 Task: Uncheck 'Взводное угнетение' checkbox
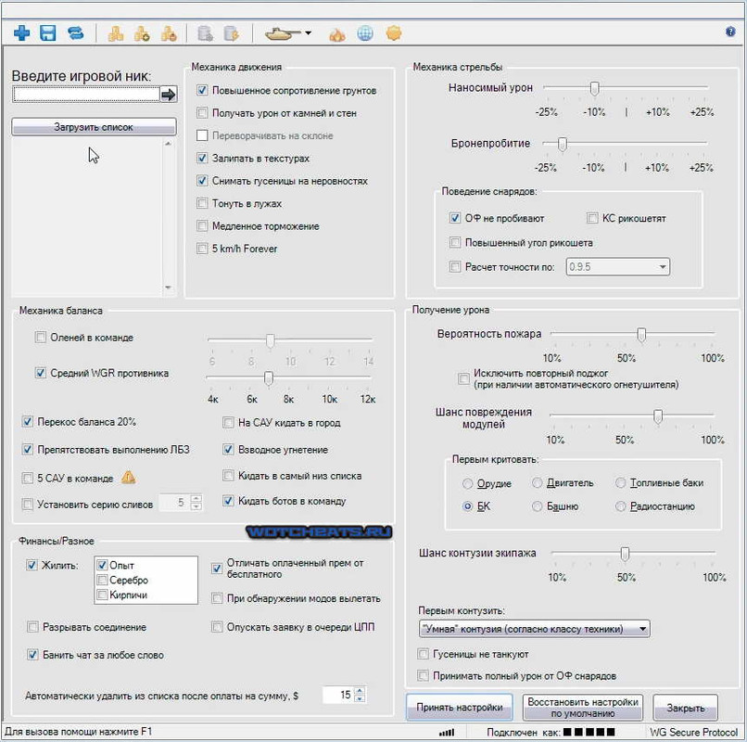pos(228,449)
